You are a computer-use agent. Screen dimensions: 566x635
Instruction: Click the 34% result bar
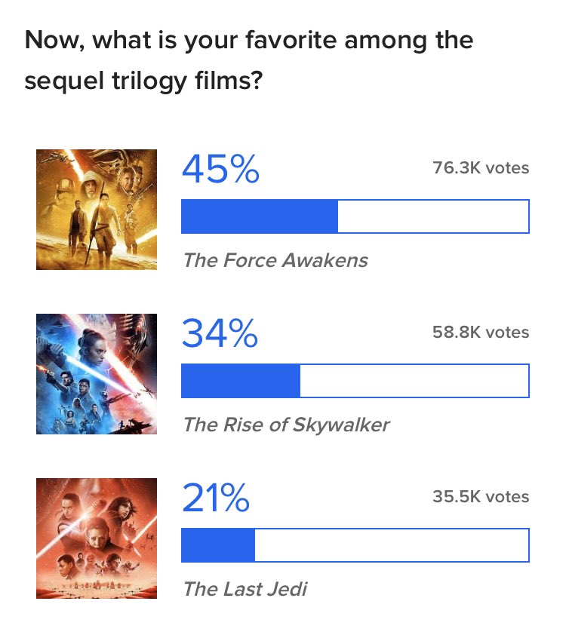[355, 381]
